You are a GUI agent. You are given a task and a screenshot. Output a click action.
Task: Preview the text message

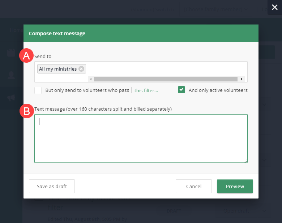(x=235, y=186)
